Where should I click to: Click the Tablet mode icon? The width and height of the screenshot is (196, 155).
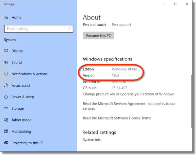[6, 120]
